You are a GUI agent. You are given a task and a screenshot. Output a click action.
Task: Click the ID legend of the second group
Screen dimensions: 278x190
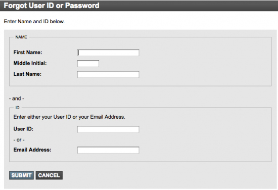point(17,108)
